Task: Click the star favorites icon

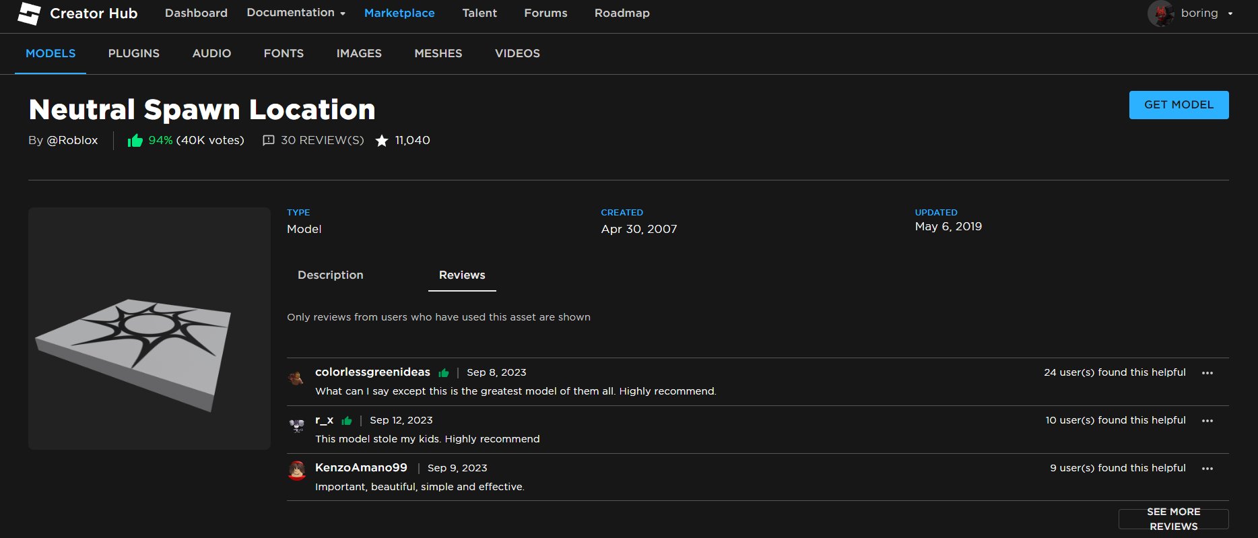Action: (x=382, y=140)
